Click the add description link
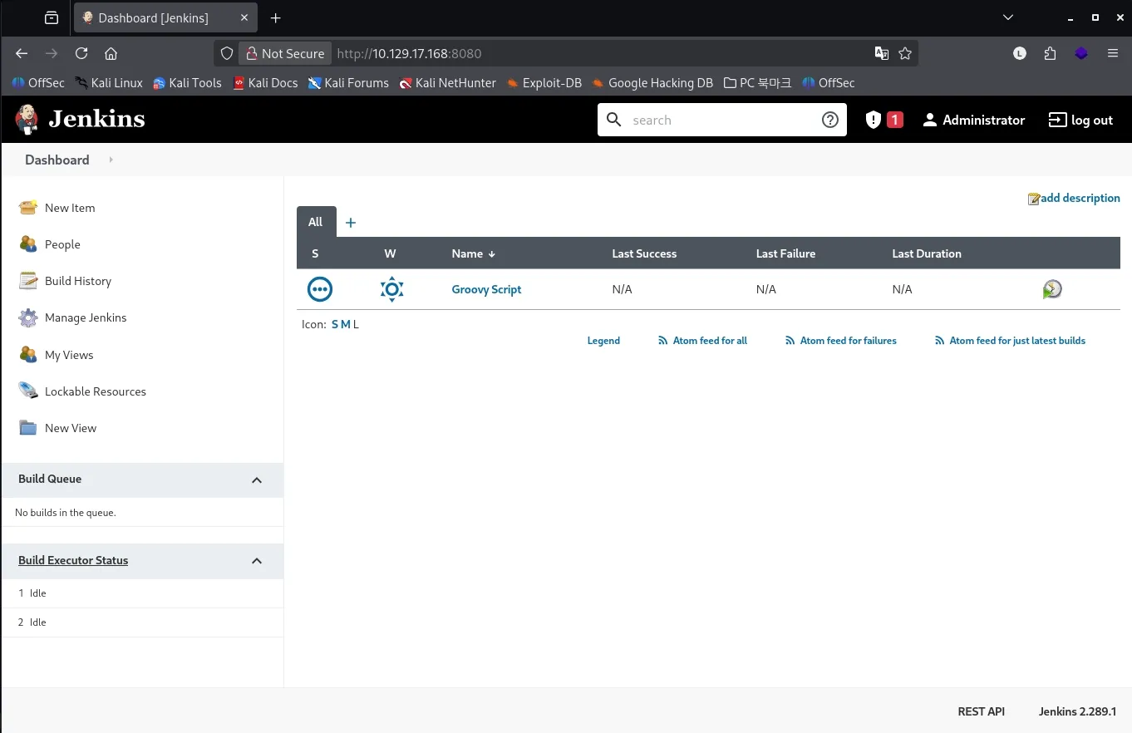The width and height of the screenshot is (1132, 733). (x=1080, y=198)
